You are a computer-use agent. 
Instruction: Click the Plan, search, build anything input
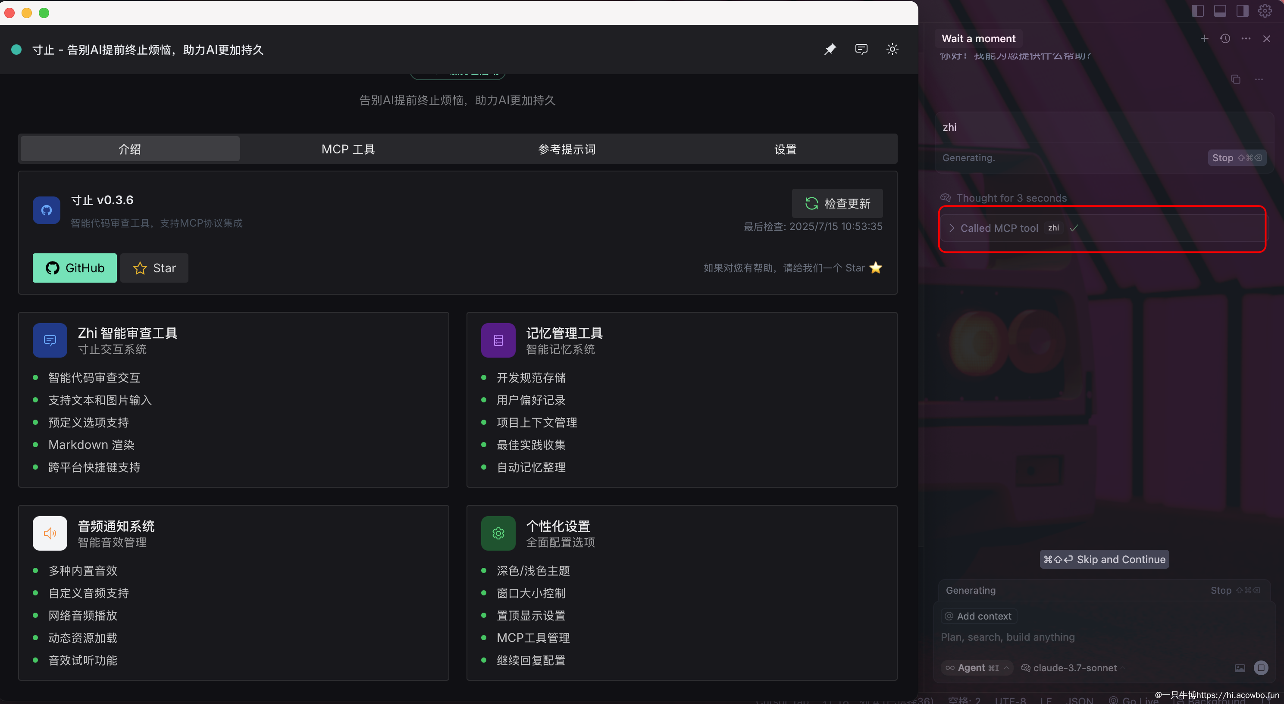pyautogui.click(x=1006, y=637)
